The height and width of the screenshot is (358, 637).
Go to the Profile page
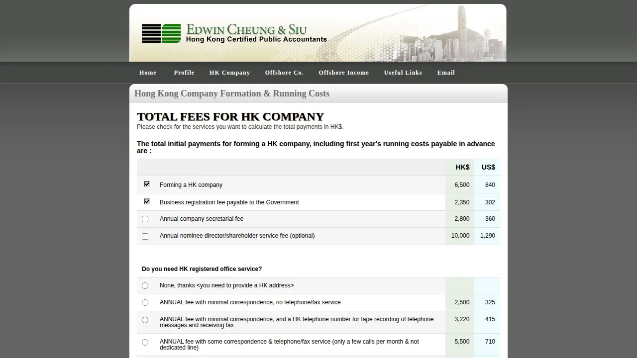[x=184, y=73]
